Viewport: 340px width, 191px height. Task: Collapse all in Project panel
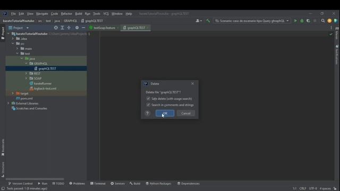[x=69, y=28]
